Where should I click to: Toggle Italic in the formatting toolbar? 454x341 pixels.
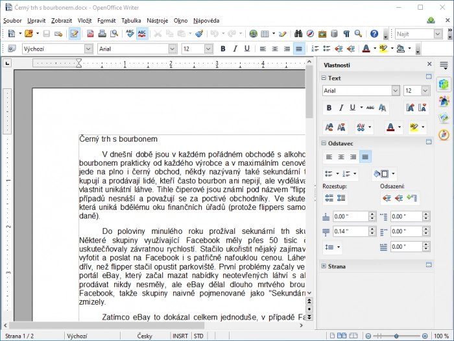tap(235, 49)
